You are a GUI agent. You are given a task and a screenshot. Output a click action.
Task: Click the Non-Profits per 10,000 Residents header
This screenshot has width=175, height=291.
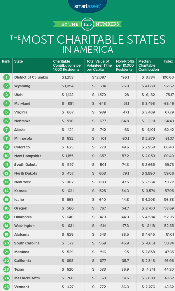(125, 65)
